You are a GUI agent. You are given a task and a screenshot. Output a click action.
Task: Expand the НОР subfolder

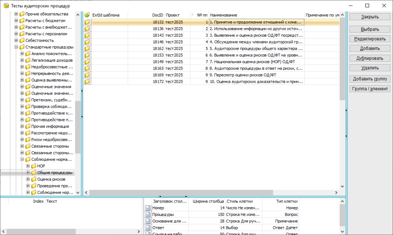(28, 166)
